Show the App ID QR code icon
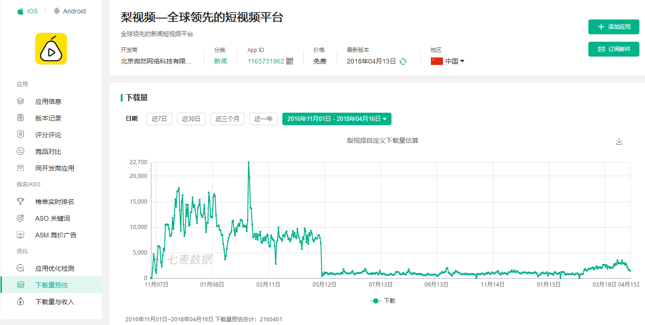Image resolution: width=645 pixels, height=325 pixels. (x=290, y=61)
